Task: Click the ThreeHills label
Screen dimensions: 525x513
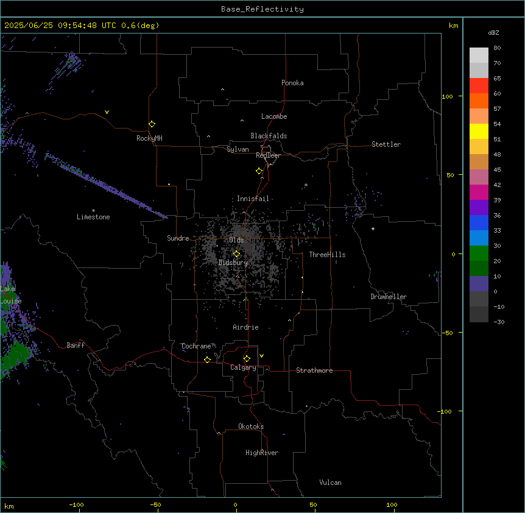Action: (x=327, y=255)
